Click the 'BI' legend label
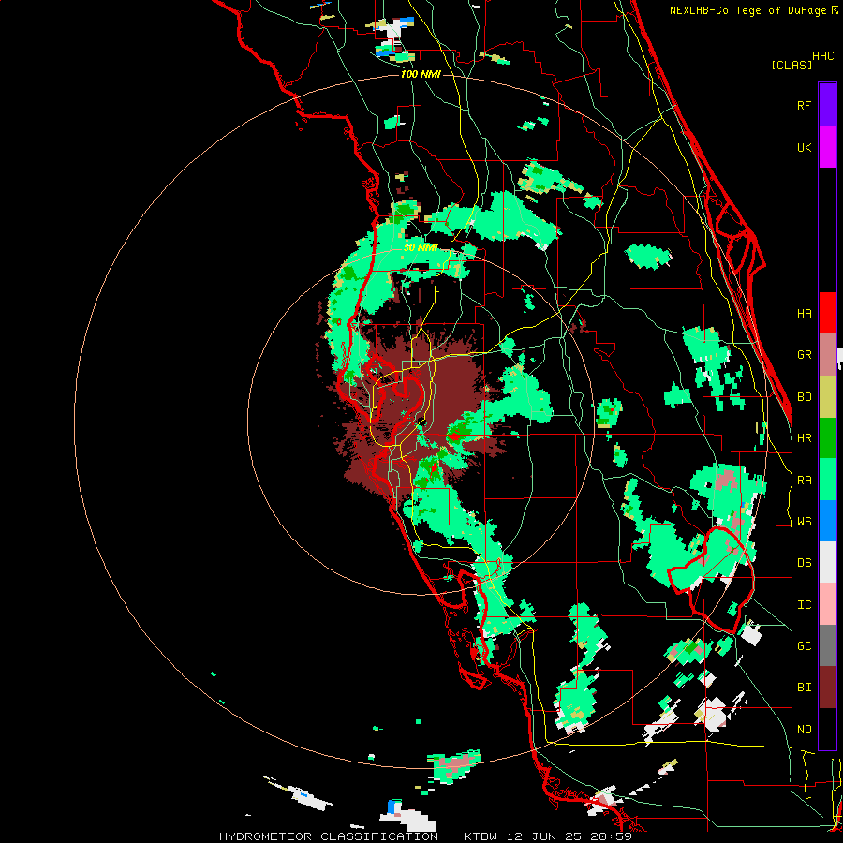 click(x=804, y=688)
